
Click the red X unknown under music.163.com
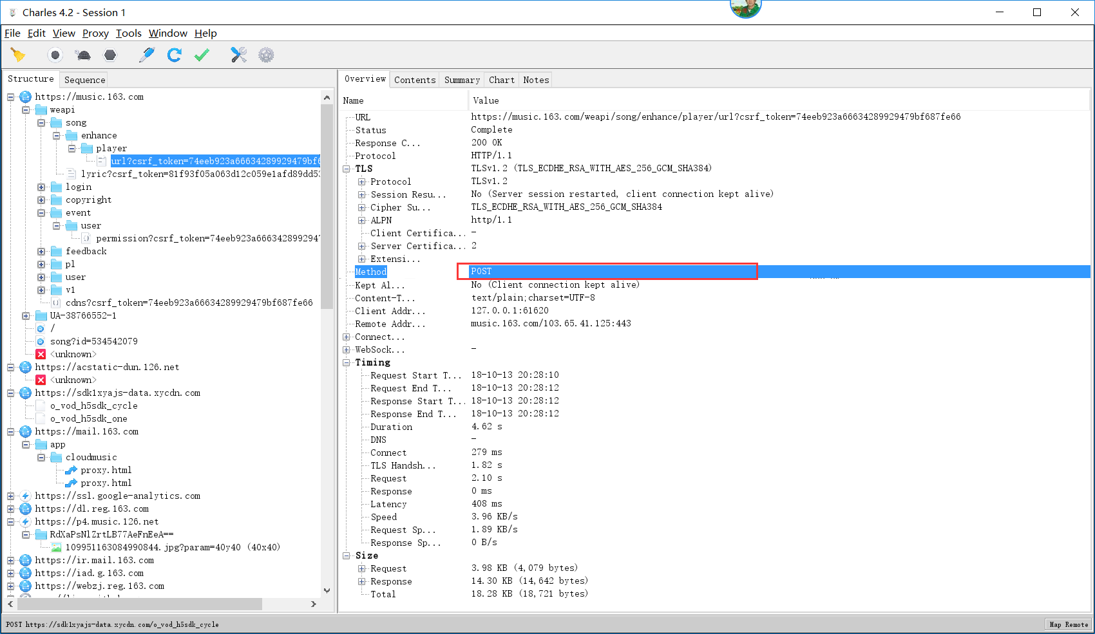pos(41,355)
